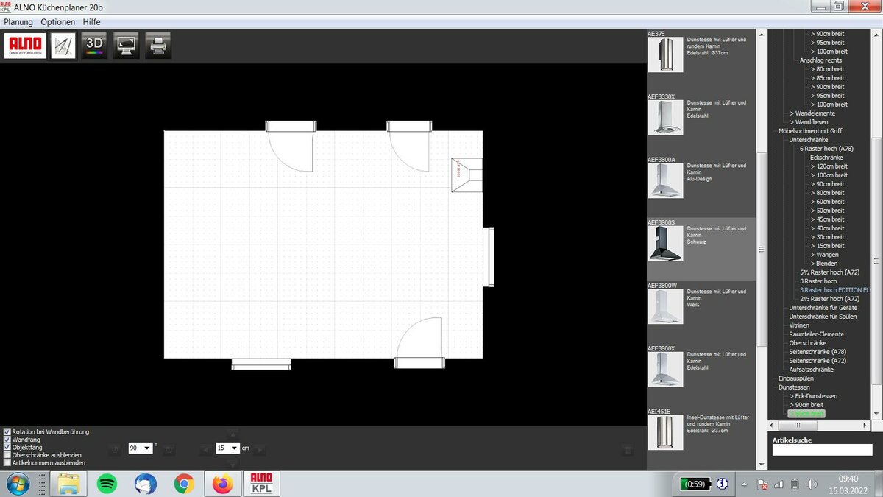Expand Unterschränke für Geräte in tree

point(823,308)
